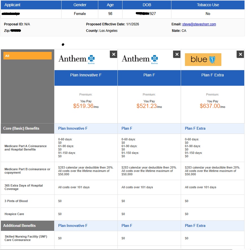Click the Anthem logo above Plan Innovative F
Screen dimensions: 251x250
[77, 59]
